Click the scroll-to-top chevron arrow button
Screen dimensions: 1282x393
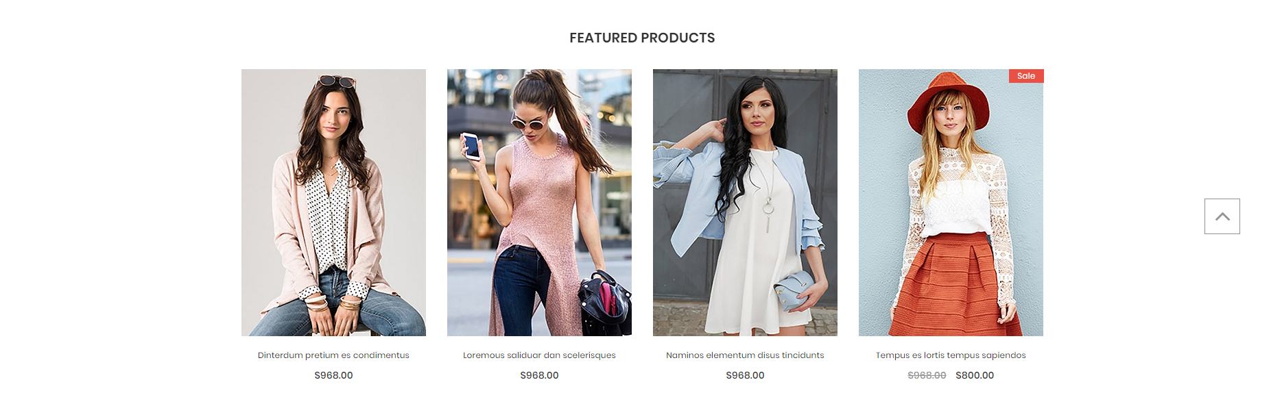[x=1222, y=216]
